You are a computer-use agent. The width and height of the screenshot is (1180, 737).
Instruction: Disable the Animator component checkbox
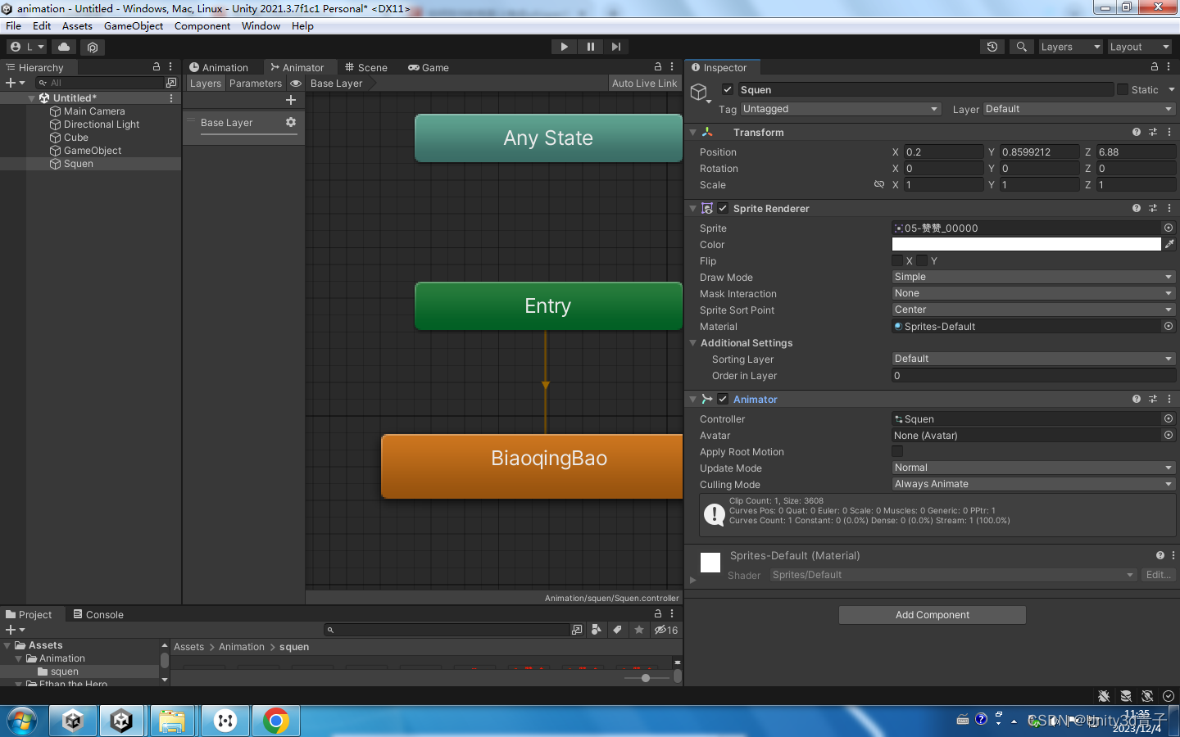tap(723, 399)
